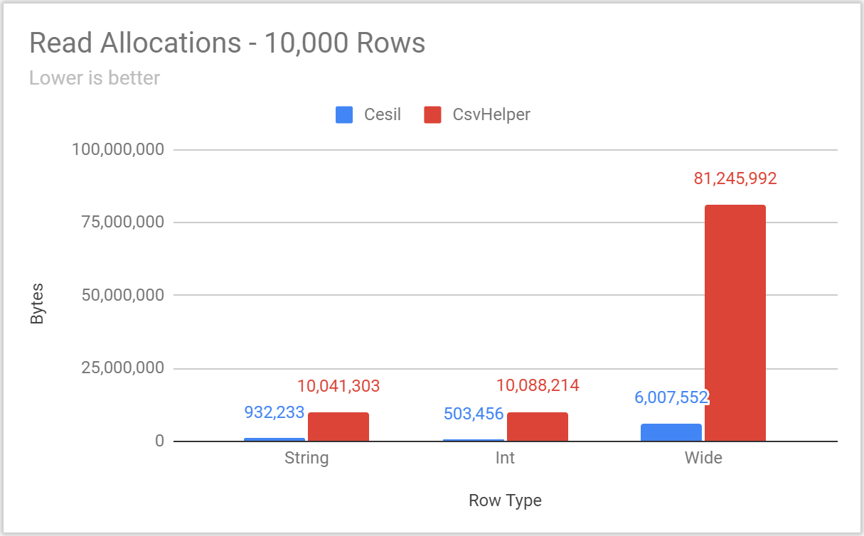
Task: Click the red CsvHelper bar for Int
Action: pyautogui.click(x=537, y=427)
